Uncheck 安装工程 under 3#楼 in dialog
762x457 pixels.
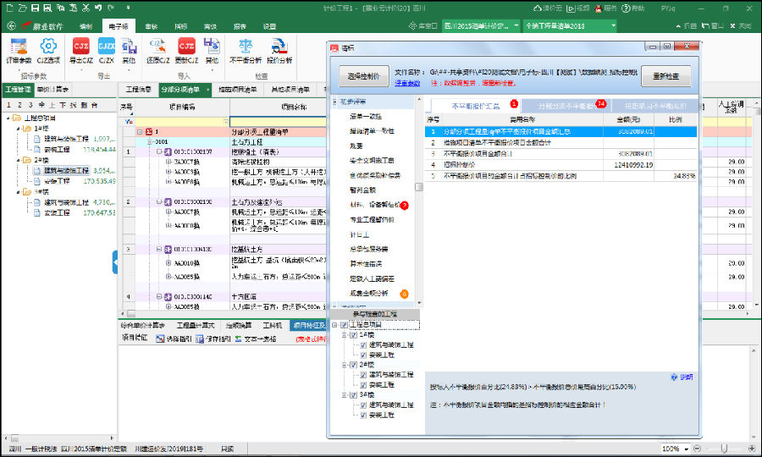[363, 415]
